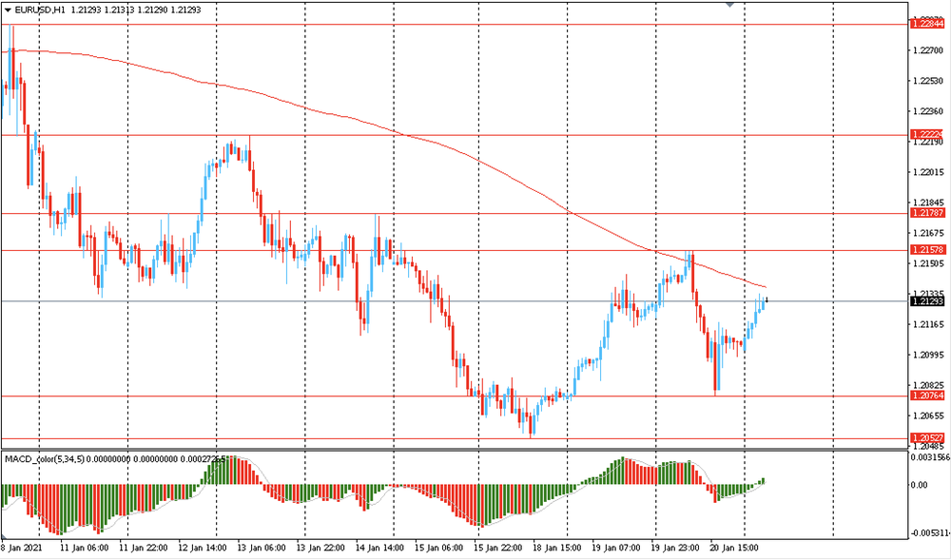Click the 13 Jan 22:00 time label
Screen dimensions: 951x560
[320, 548]
